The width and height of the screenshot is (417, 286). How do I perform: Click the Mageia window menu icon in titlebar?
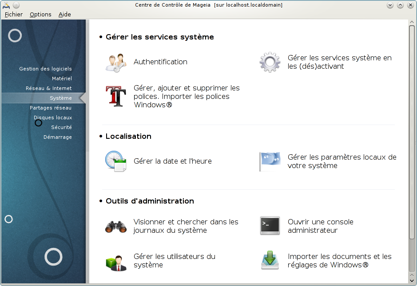6,5
